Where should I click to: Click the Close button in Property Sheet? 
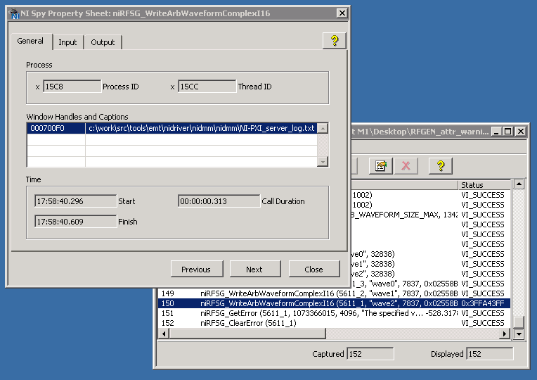[314, 270]
